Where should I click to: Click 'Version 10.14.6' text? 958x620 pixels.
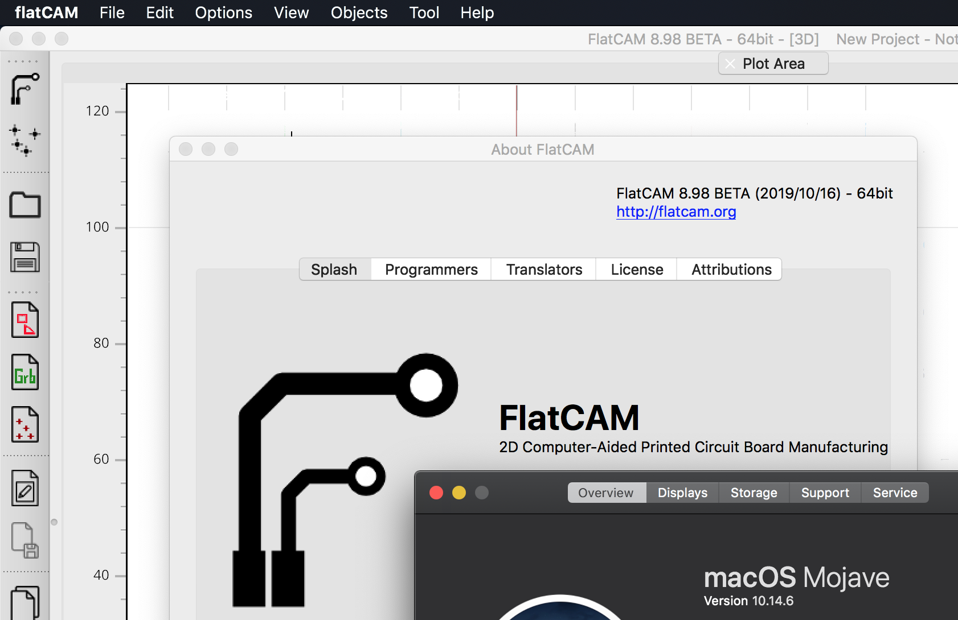click(x=748, y=601)
